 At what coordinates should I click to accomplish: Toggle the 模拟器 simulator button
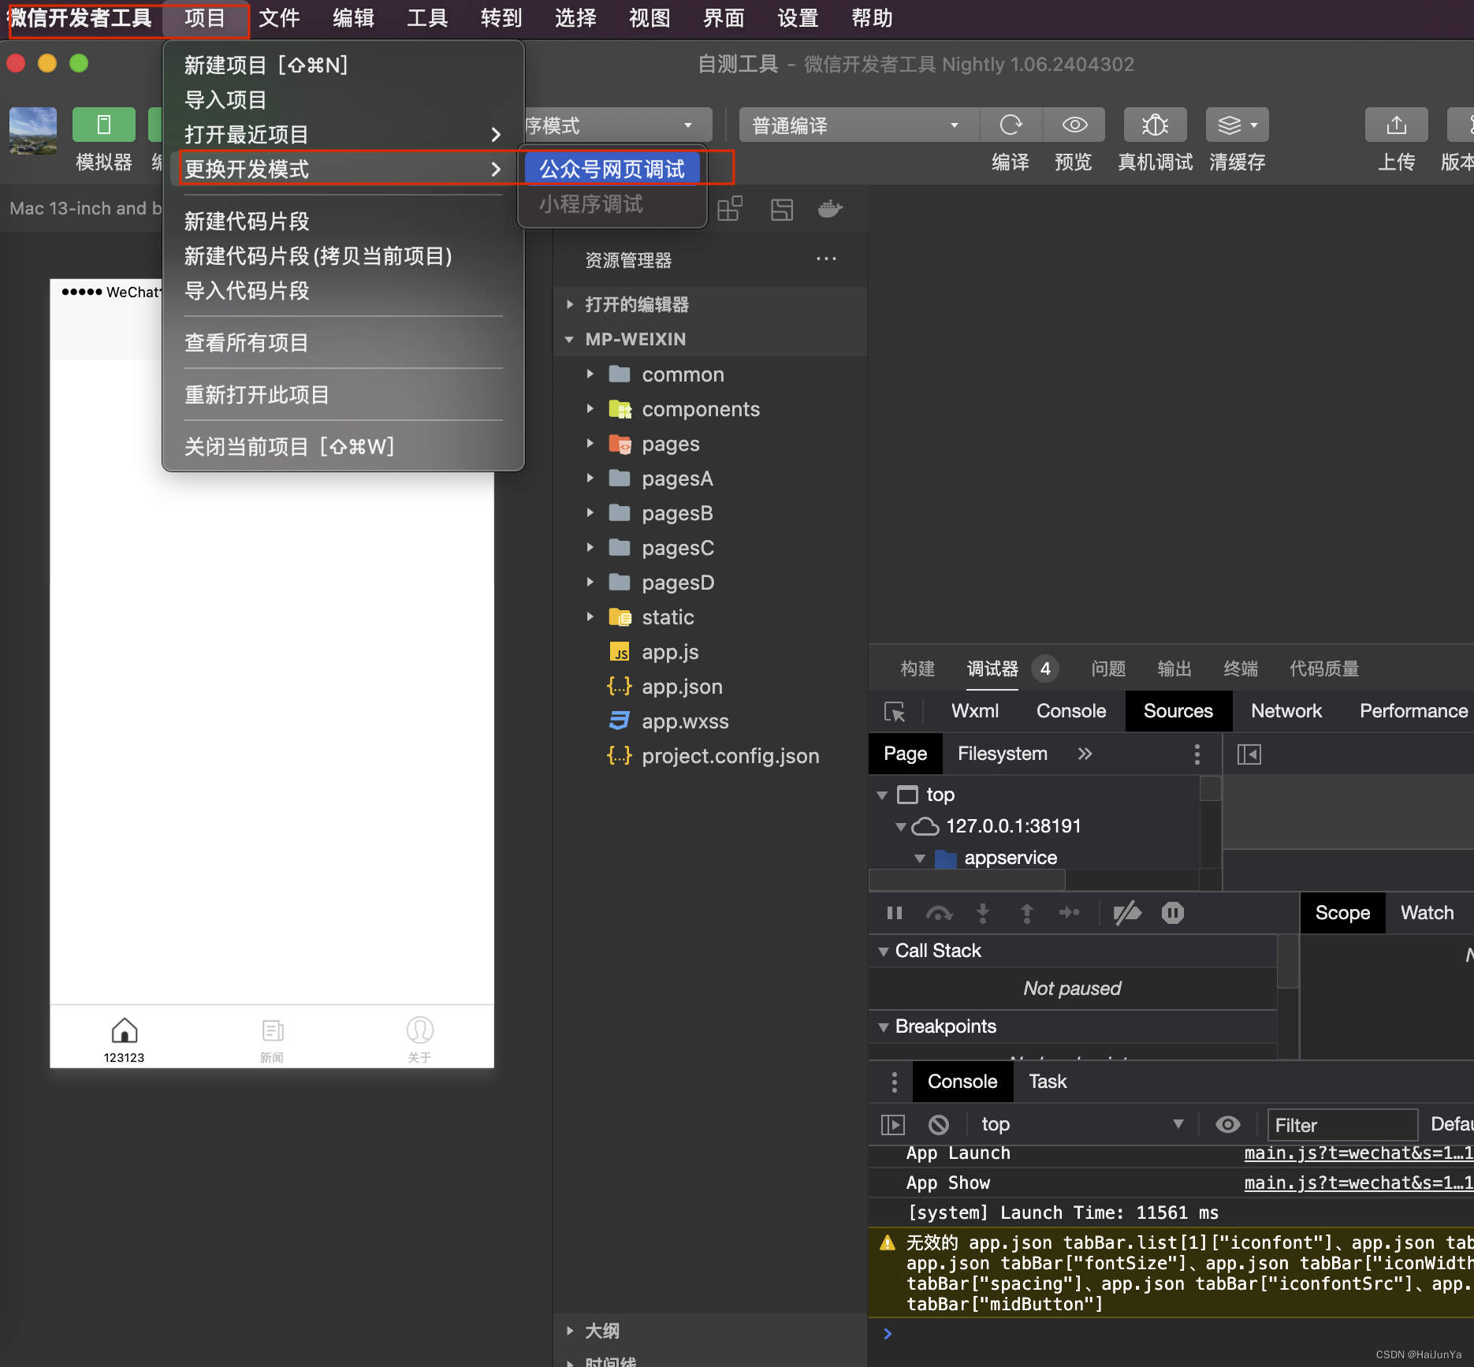103,125
